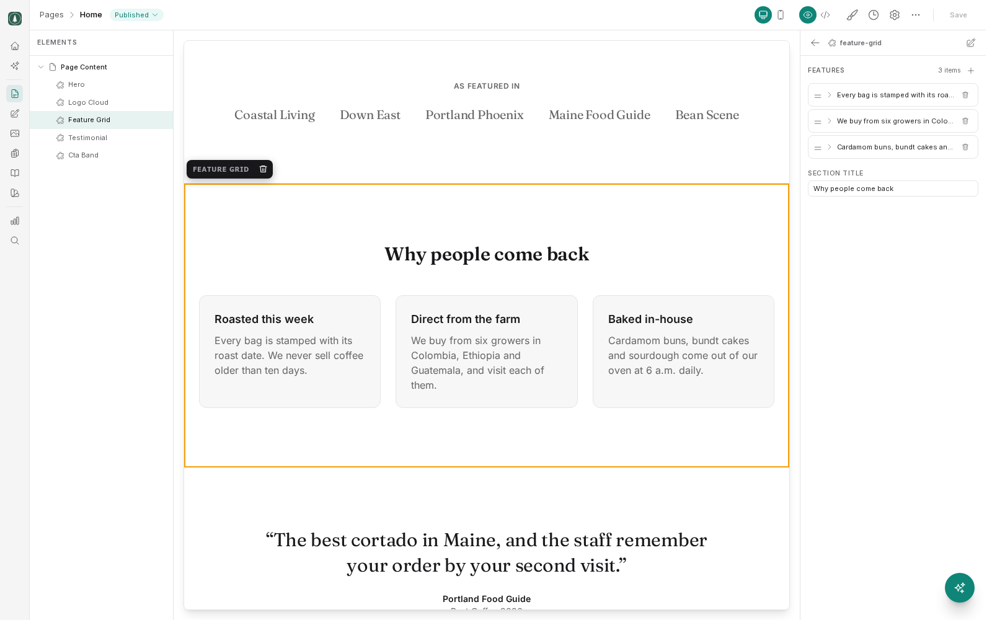
Task: Open the brush styling tool
Action: tap(852, 15)
